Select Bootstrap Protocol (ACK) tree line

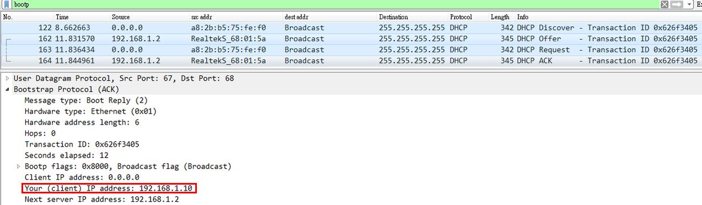66,89
